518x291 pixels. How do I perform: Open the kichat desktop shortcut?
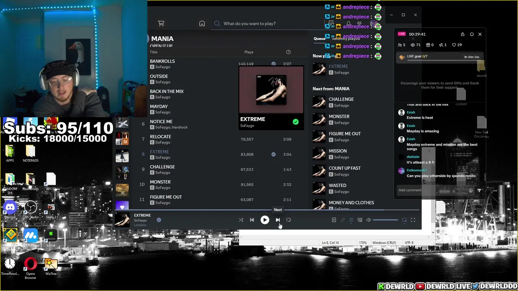click(51, 237)
